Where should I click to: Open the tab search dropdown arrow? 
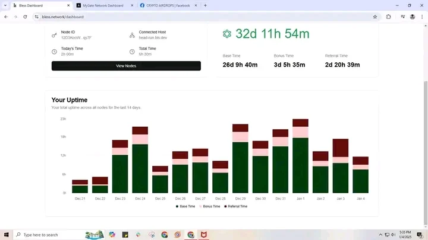tap(5, 5)
